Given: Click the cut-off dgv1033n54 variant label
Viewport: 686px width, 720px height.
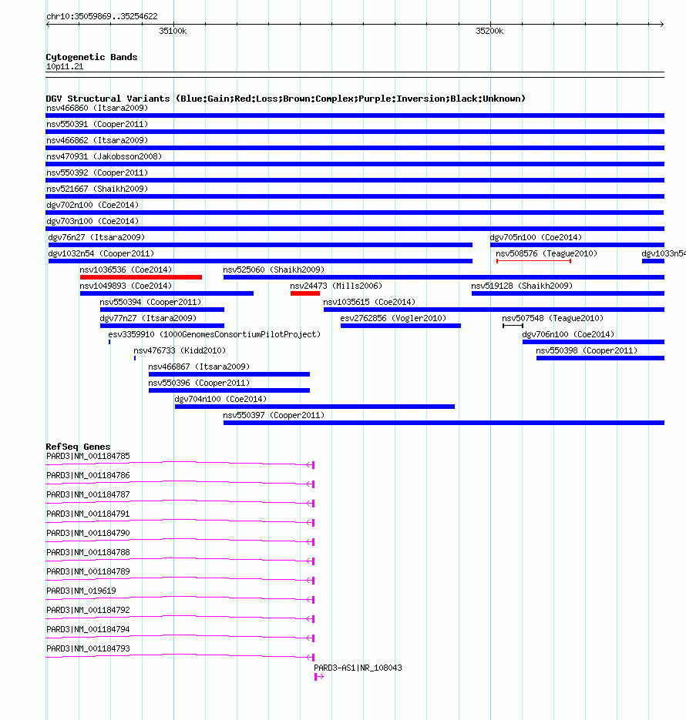Looking at the screenshot, I should 664,253.
